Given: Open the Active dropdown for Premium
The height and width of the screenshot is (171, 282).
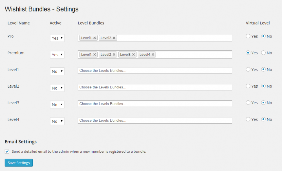Looking at the screenshot, I should [57, 55].
